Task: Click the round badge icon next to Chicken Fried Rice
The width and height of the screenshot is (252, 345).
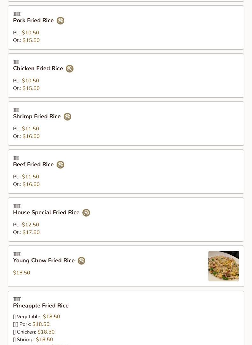Action: point(70,69)
